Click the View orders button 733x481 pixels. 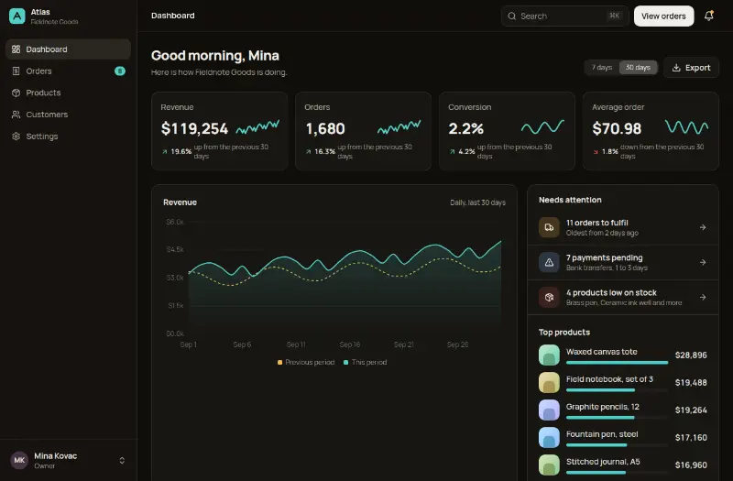[663, 16]
